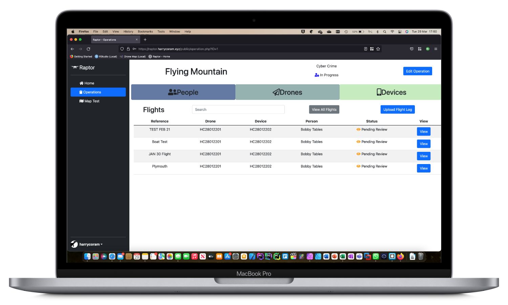
Task: Click the Devices phone icon
Action: tap(379, 92)
